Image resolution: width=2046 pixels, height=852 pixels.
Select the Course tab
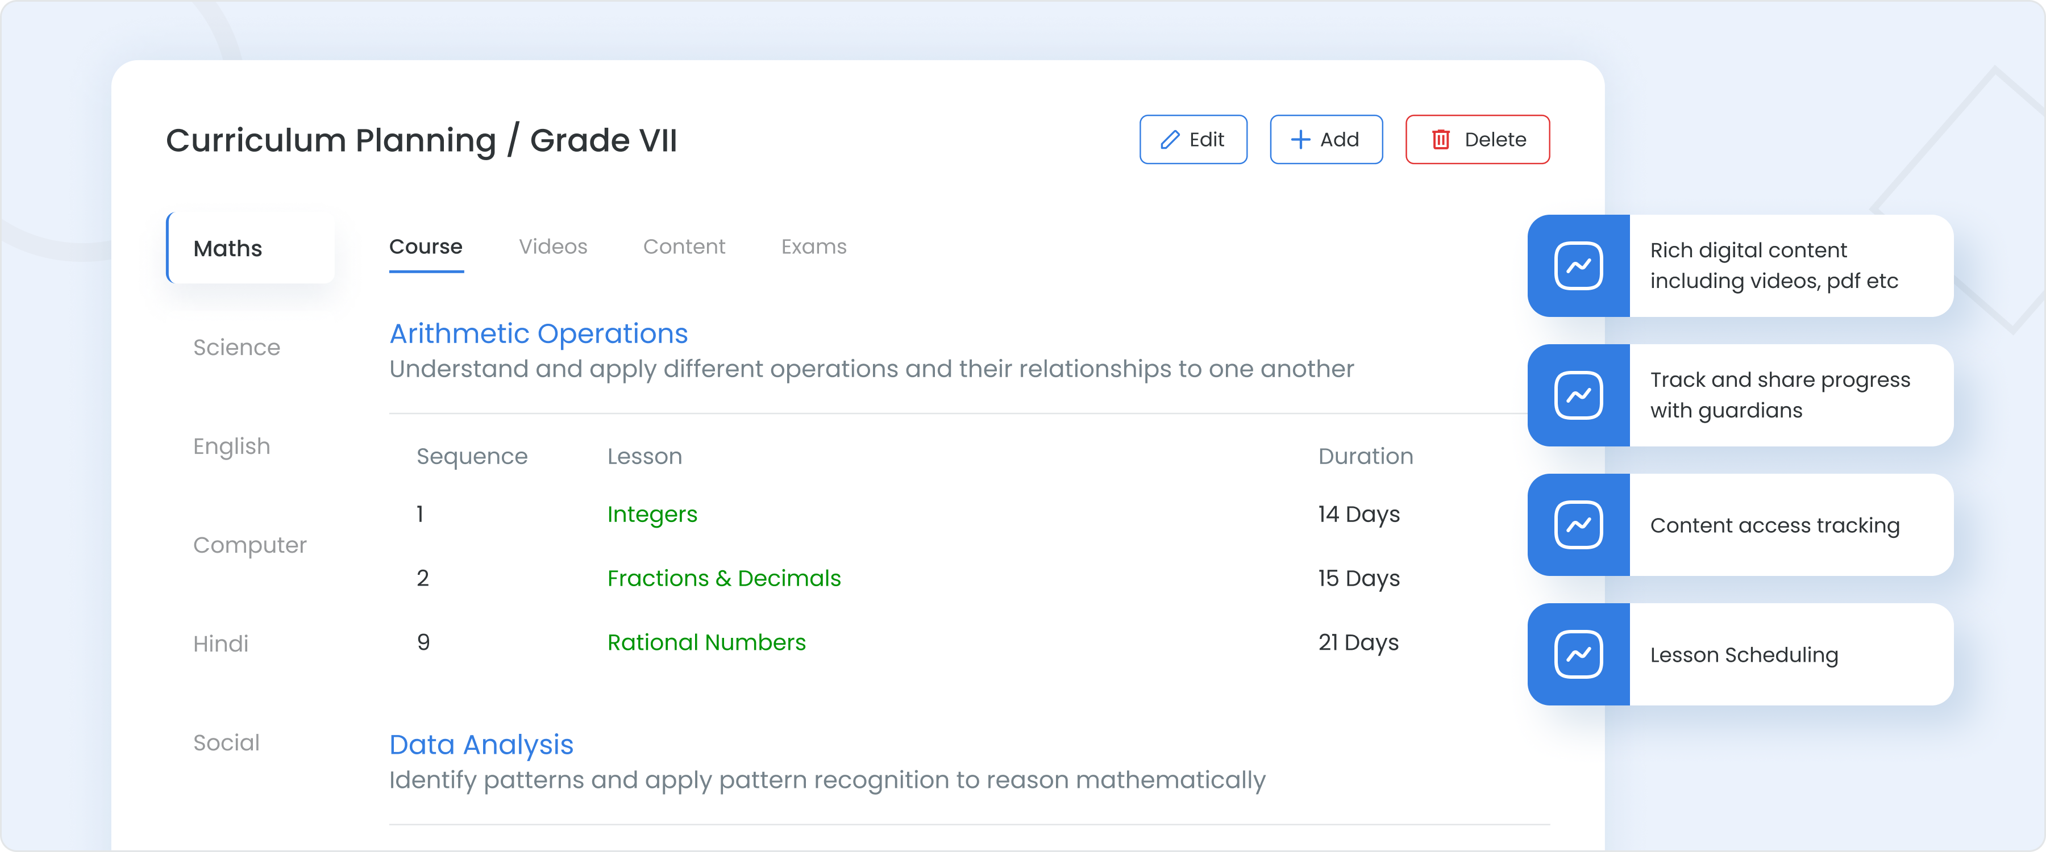(x=426, y=247)
